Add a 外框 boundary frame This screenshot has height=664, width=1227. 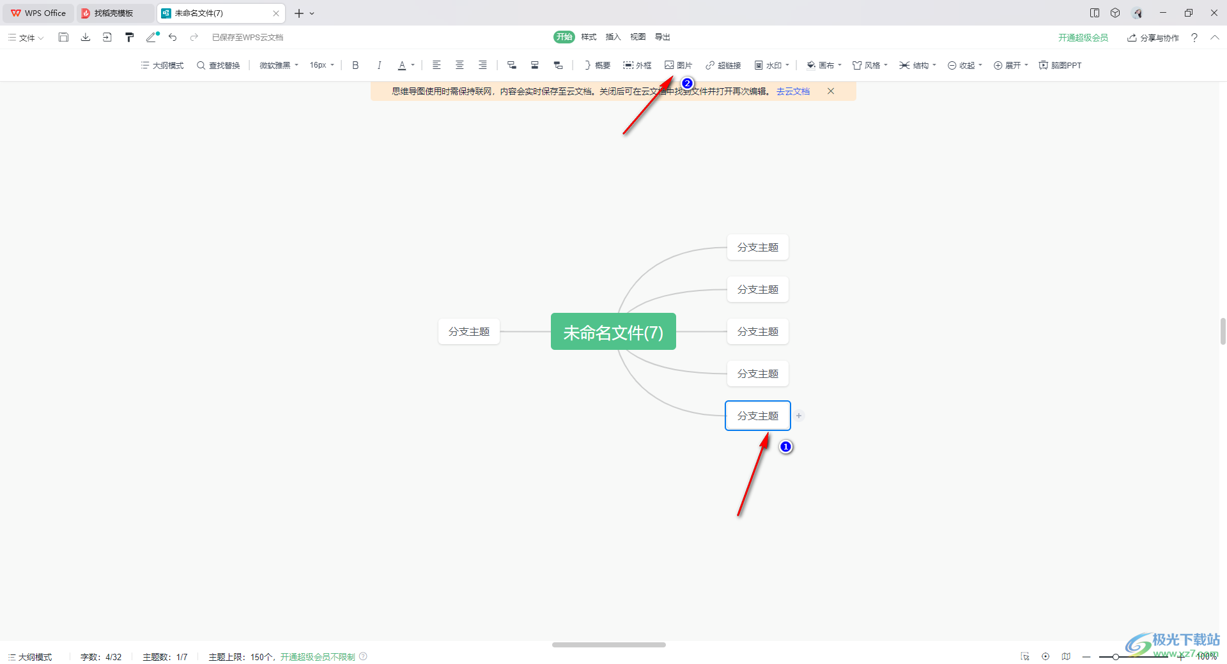(x=637, y=65)
